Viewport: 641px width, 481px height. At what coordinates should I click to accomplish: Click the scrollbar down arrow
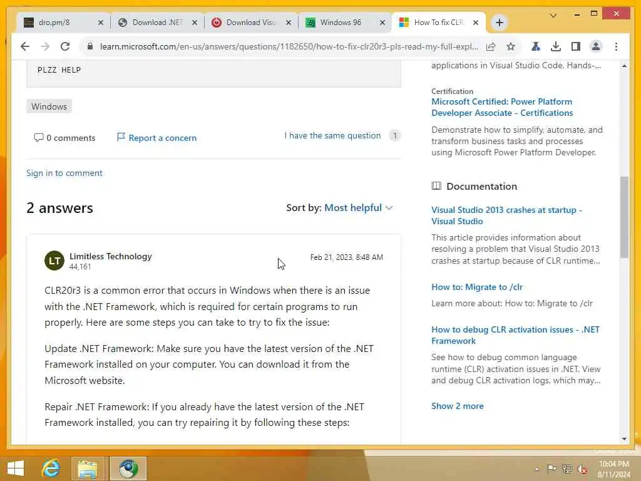click(x=624, y=438)
